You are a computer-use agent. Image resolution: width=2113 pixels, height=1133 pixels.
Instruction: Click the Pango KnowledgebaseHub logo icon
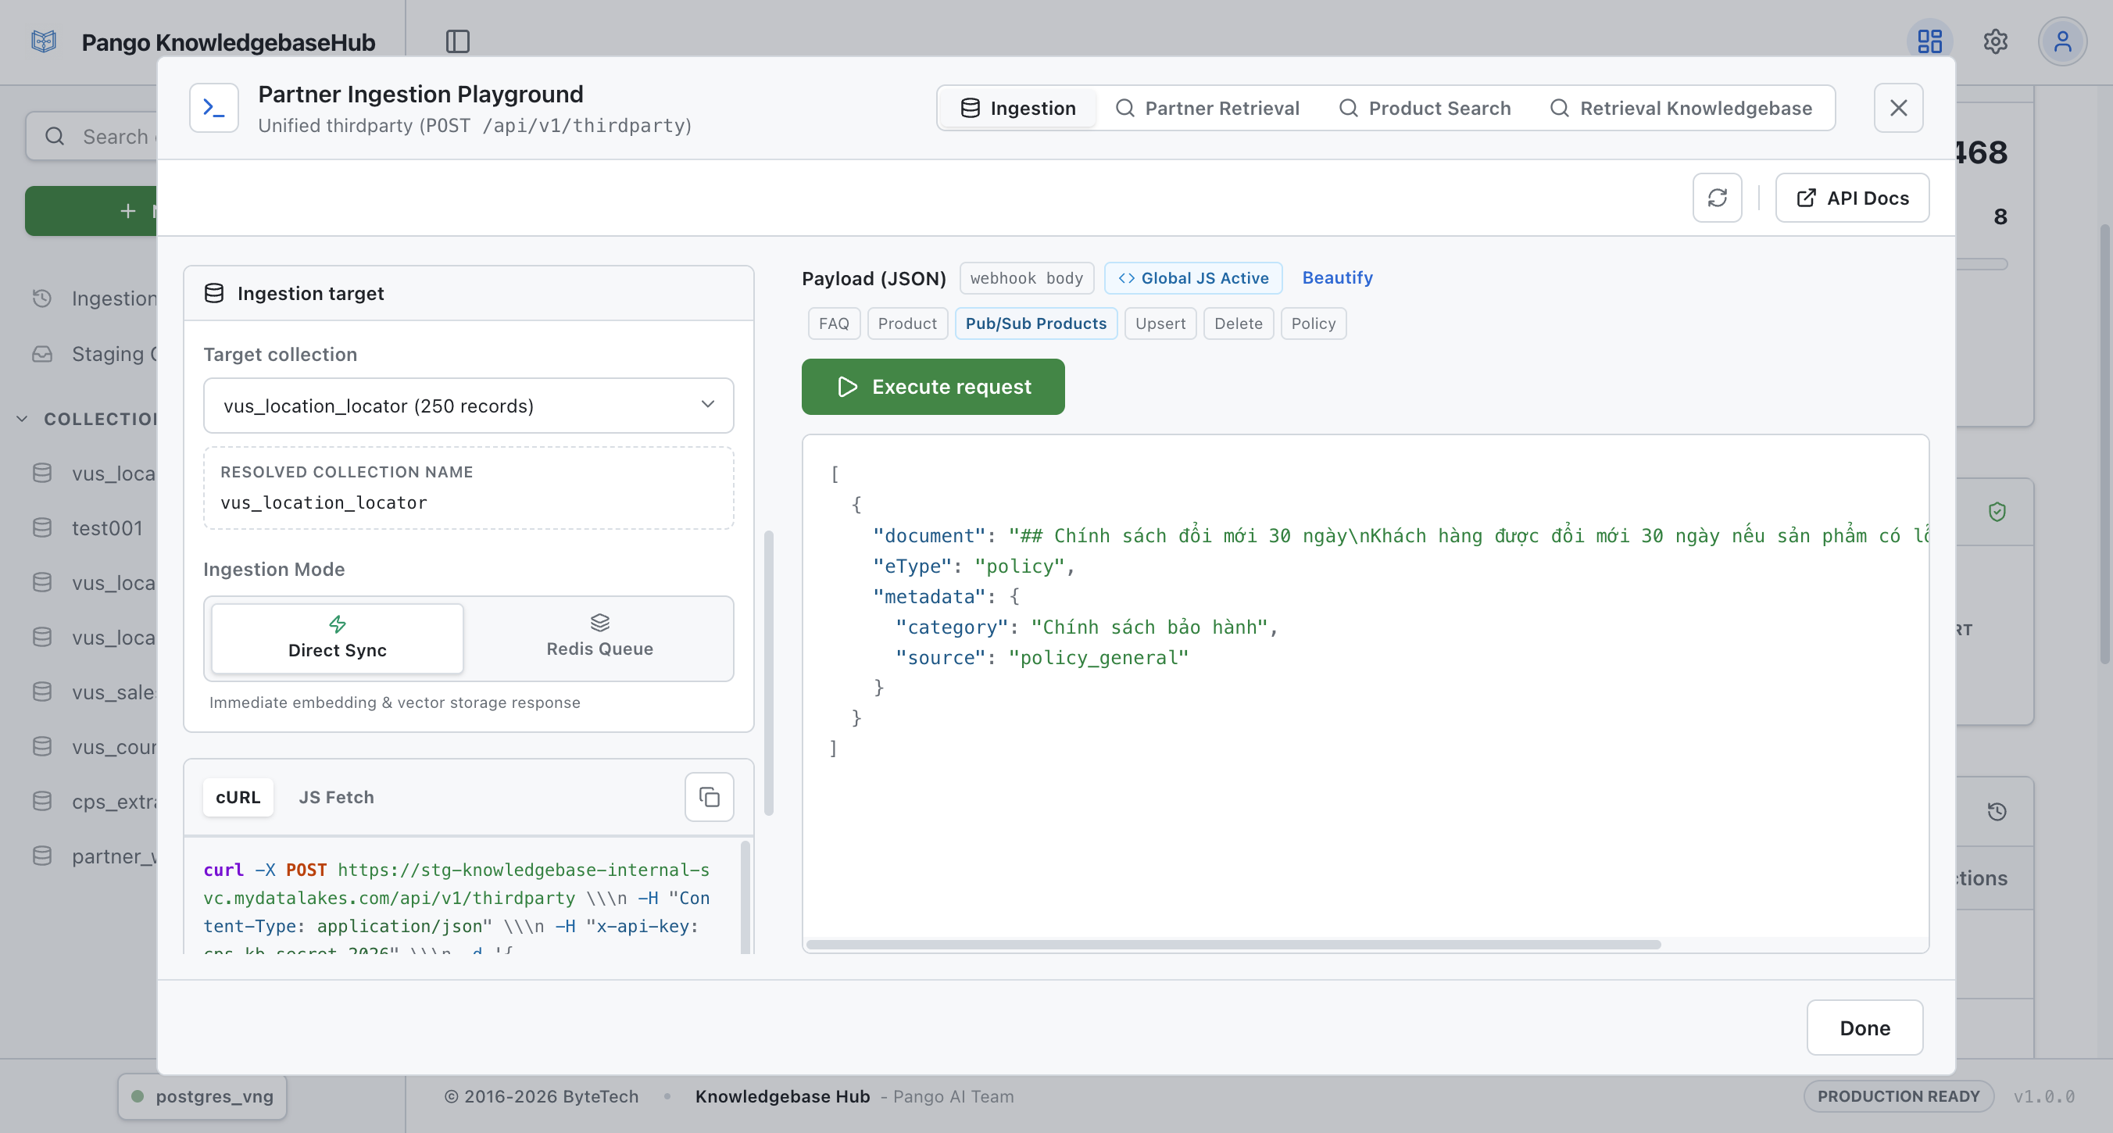(x=44, y=41)
